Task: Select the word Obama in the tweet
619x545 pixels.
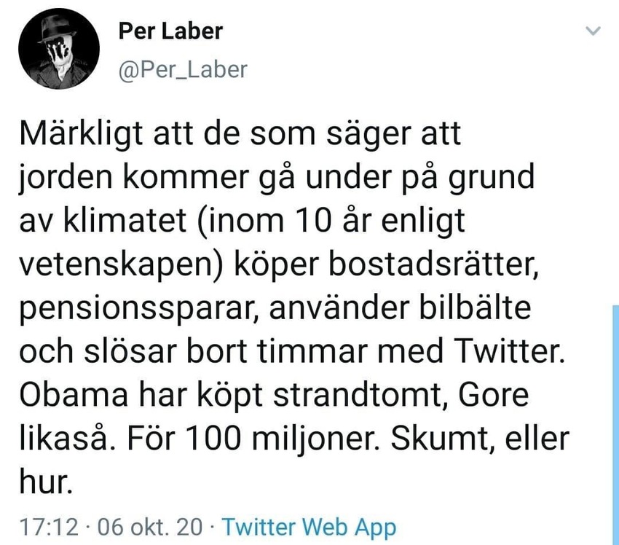Action: (74, 394)
